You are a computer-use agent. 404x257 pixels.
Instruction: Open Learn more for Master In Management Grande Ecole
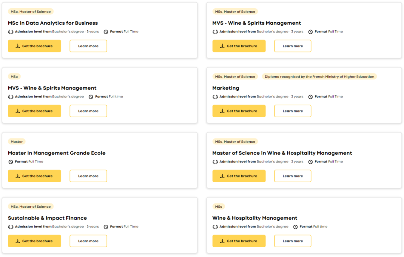(88, 176)
